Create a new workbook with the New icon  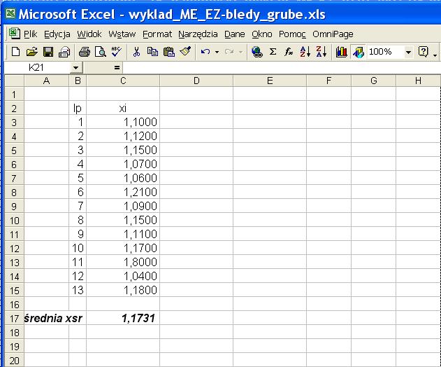coord(16,52)
